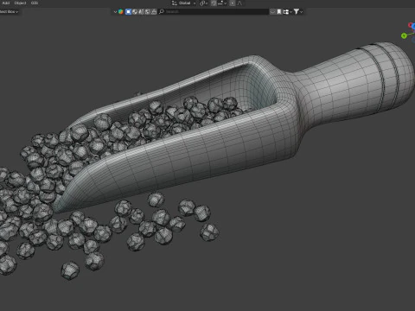Viewport: 415px width, 311px height.
Task: Click the chevron left of the multicolored icon
Action: [x=115, y=12]
